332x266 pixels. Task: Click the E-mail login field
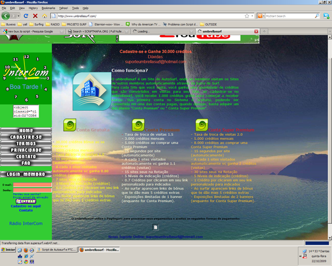(33, 185)
